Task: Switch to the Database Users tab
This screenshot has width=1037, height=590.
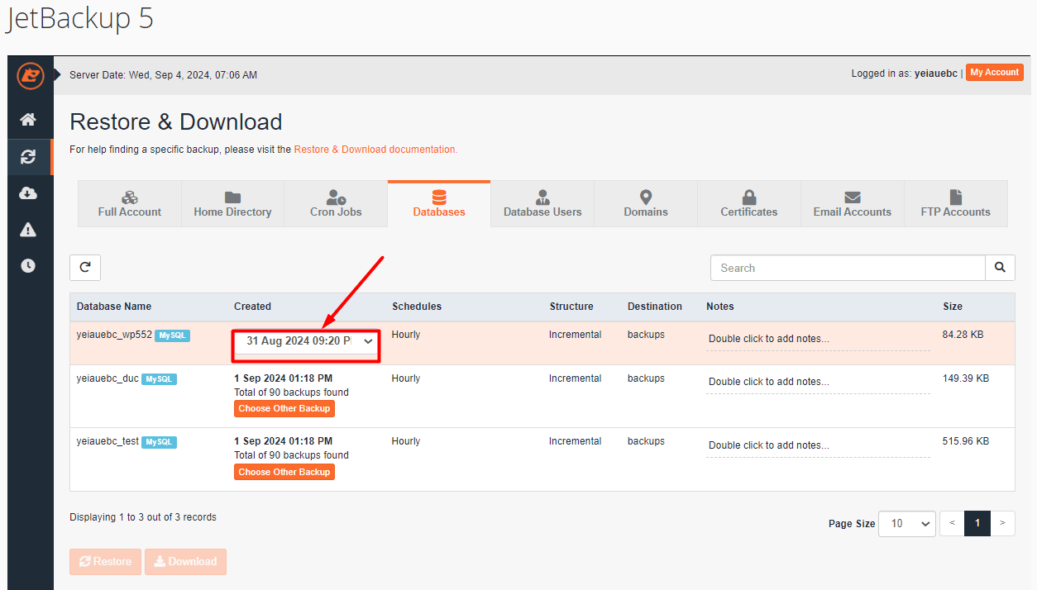Action: pos(542,203)
